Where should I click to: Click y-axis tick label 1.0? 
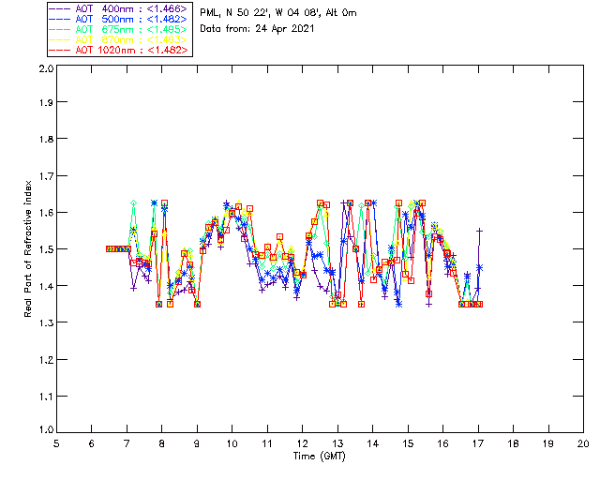pos(46,429)
